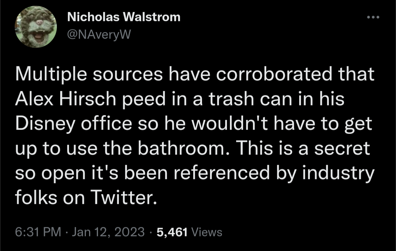Open Nicholas Walstrom's profile via display name
Screen dimensions: 396x251
click(124, 17)
